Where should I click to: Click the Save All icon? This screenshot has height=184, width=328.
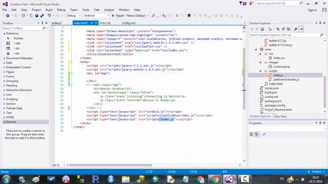pyautogui.click(x=42, y=16)
